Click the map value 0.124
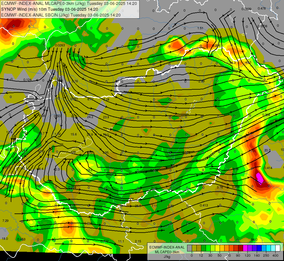Screen dimensions: 284x261 pyautogui.click(x=27, y=80)
